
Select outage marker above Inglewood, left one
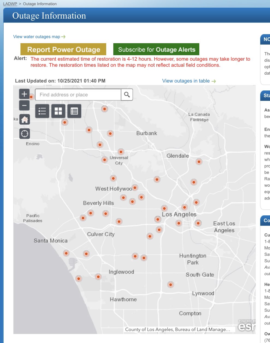tap(135, 256)
